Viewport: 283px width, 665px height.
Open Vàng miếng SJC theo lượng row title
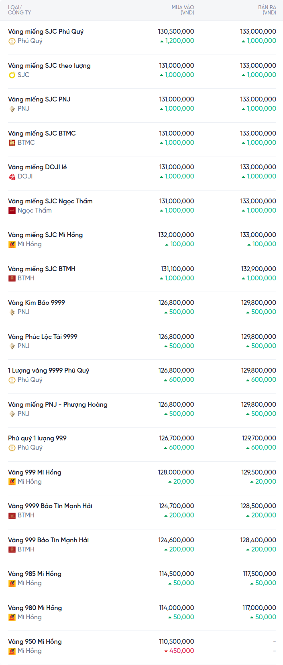tap(49, 66)
